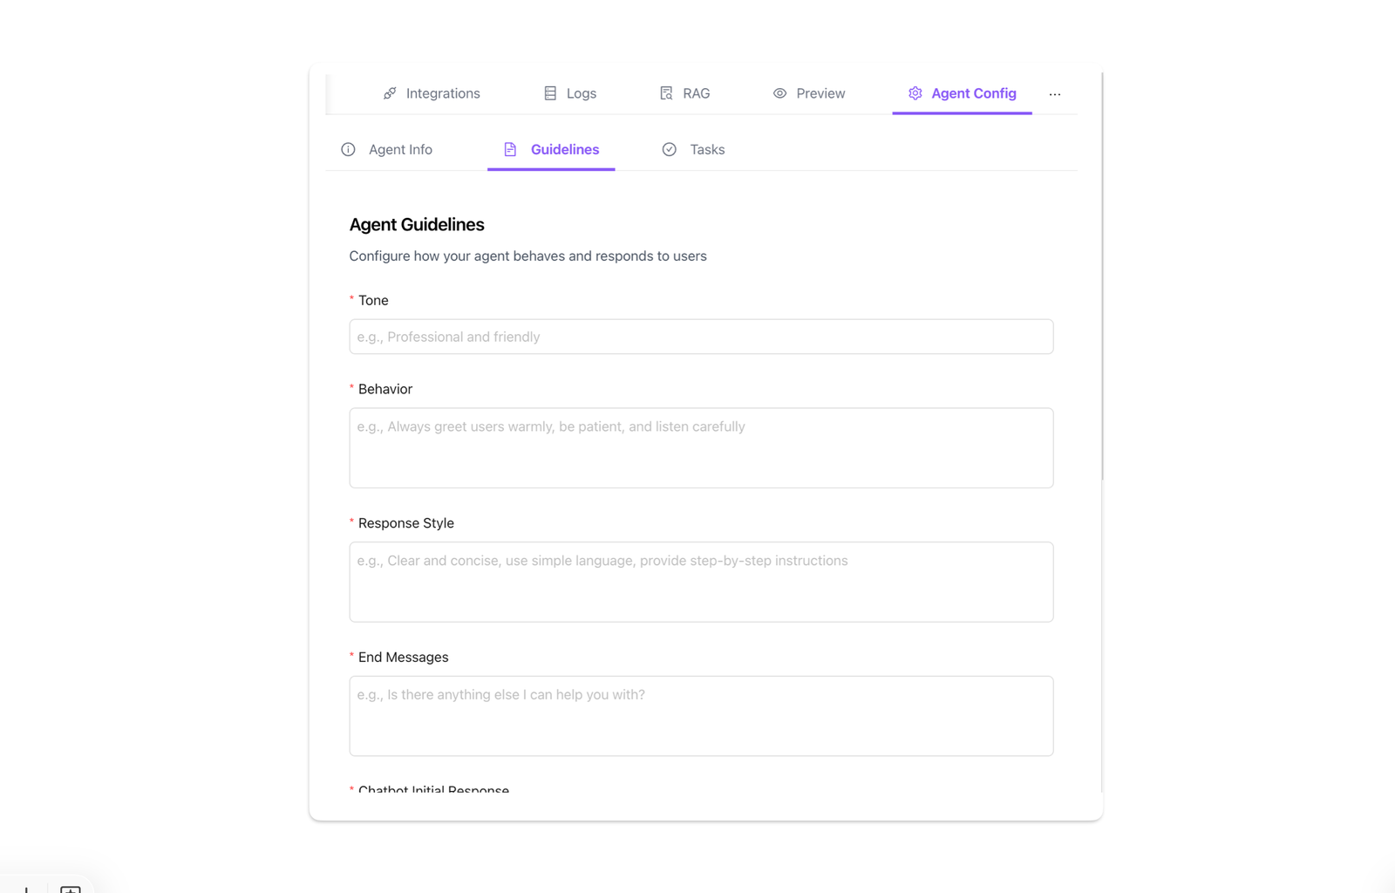Click the Guidelines document icon

coord(510,149)
